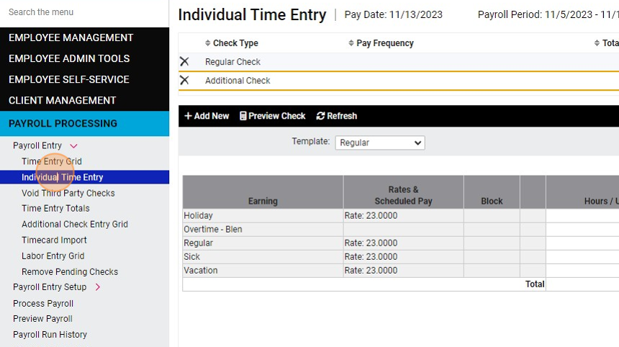The image size is (619, 347).
Task: Remove the Additional Check row via X
Action: (184, 80)
